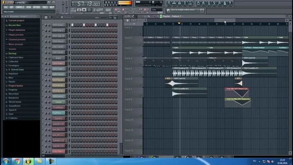
Task: Click the system clock showing 23:33
Action: click(282, 160)
